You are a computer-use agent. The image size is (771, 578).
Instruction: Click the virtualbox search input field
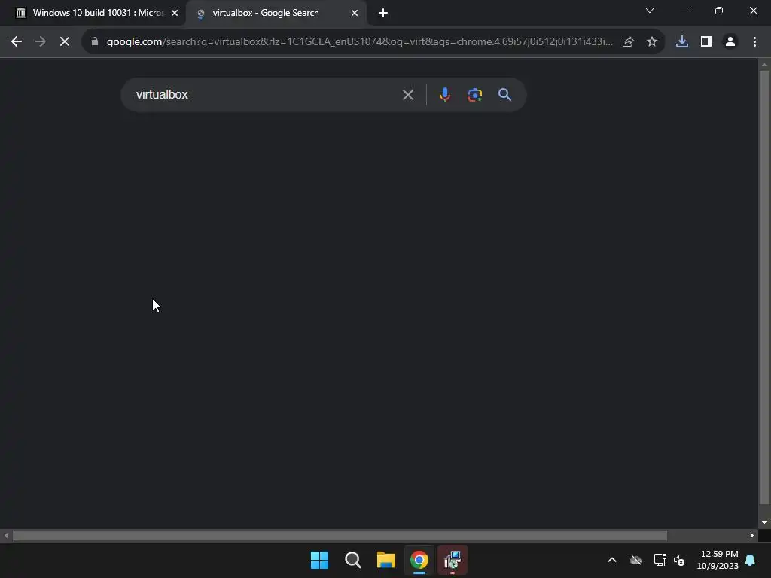point(266,94)
